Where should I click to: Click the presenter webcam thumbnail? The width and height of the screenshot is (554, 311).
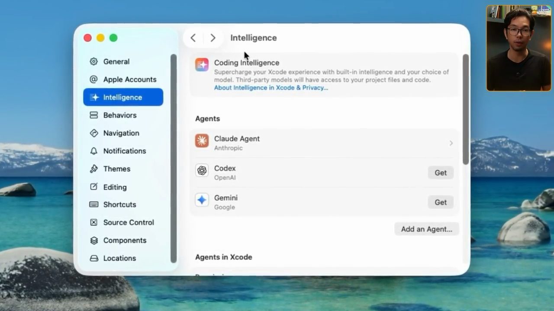(519, 48)
